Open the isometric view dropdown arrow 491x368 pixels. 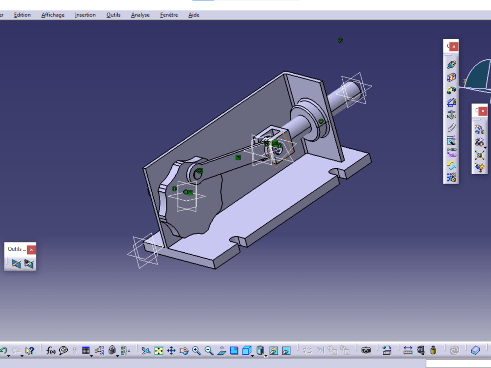[x=253, y=355]
